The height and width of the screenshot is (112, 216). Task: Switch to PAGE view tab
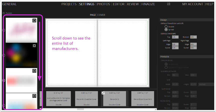[x=93, y=15]
